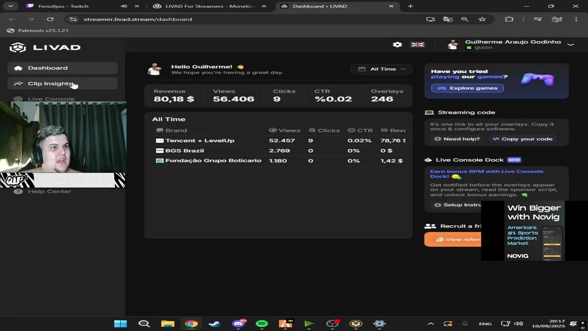The width and height of the screenshot is (588, 331).
Task: Mute the Twitch tab via its speaker icon
Action: [x=124, y=6]
